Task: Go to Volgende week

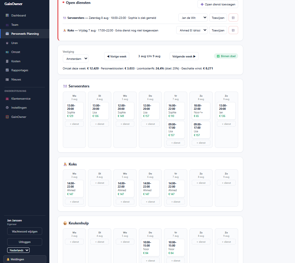Action: coord(184,56)
